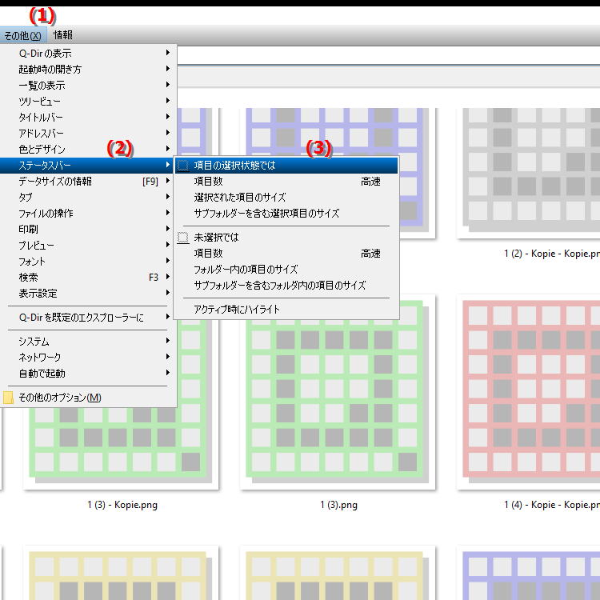Viewport: 600px width, 600px height.
Task: Click file name label 1 (2) - Kopie - Kopie
Action: pos(552,254)
